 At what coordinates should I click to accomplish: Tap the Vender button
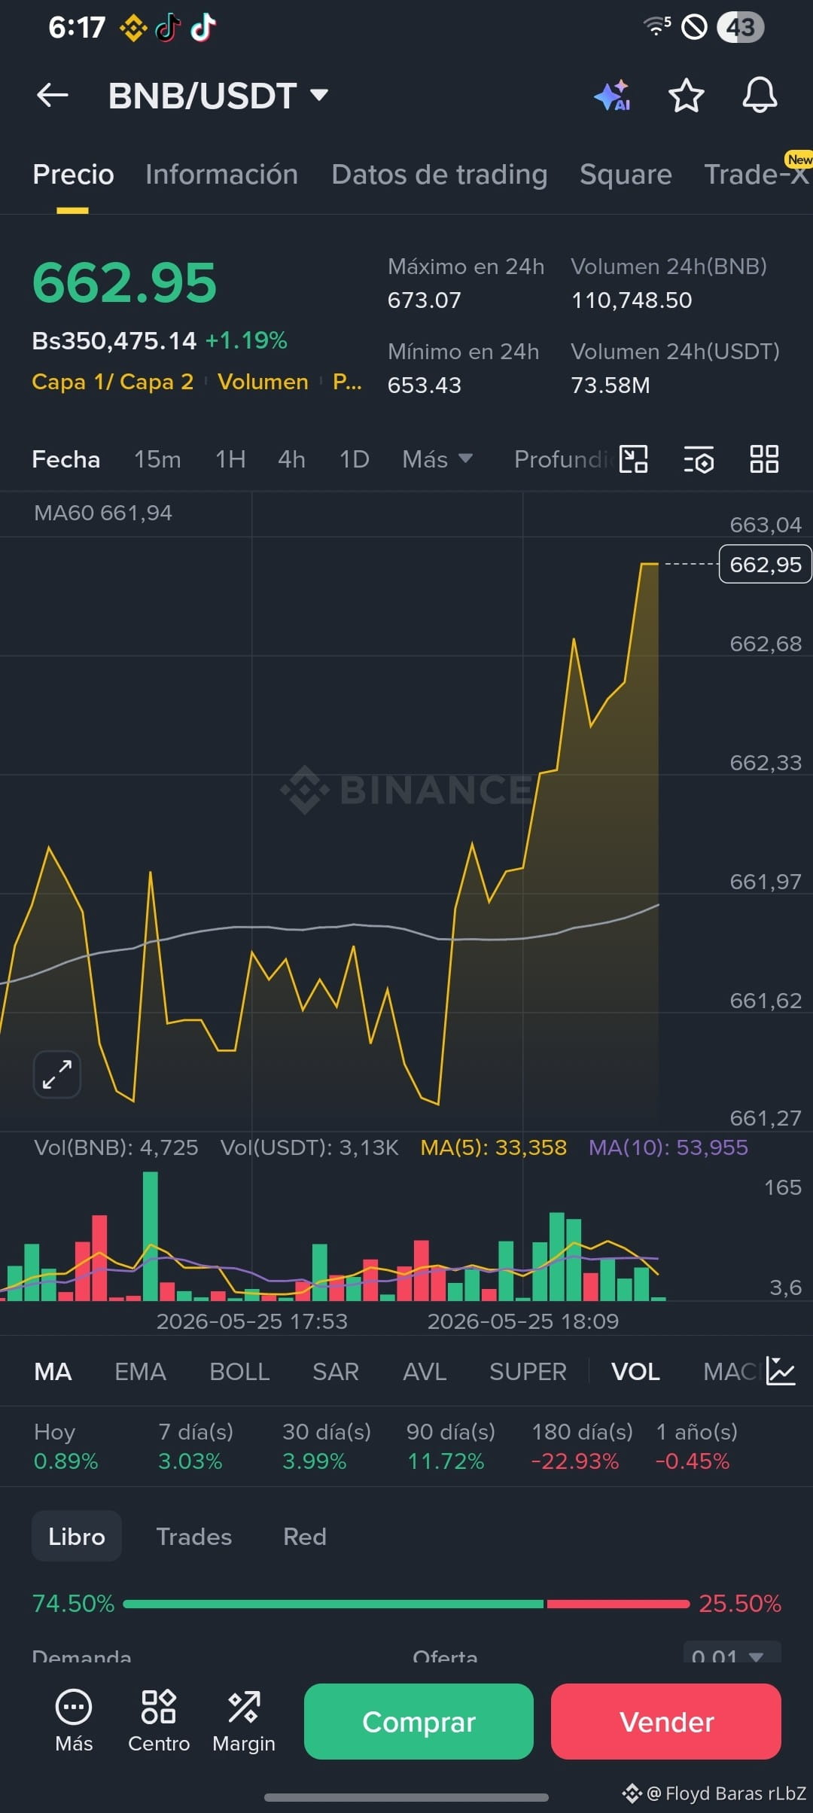[x=666, y=1721]
